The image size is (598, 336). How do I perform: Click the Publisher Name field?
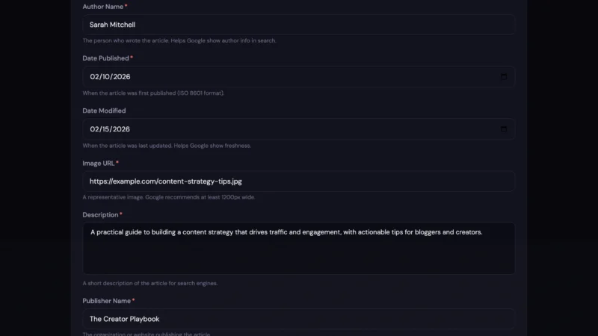(299, 319)
